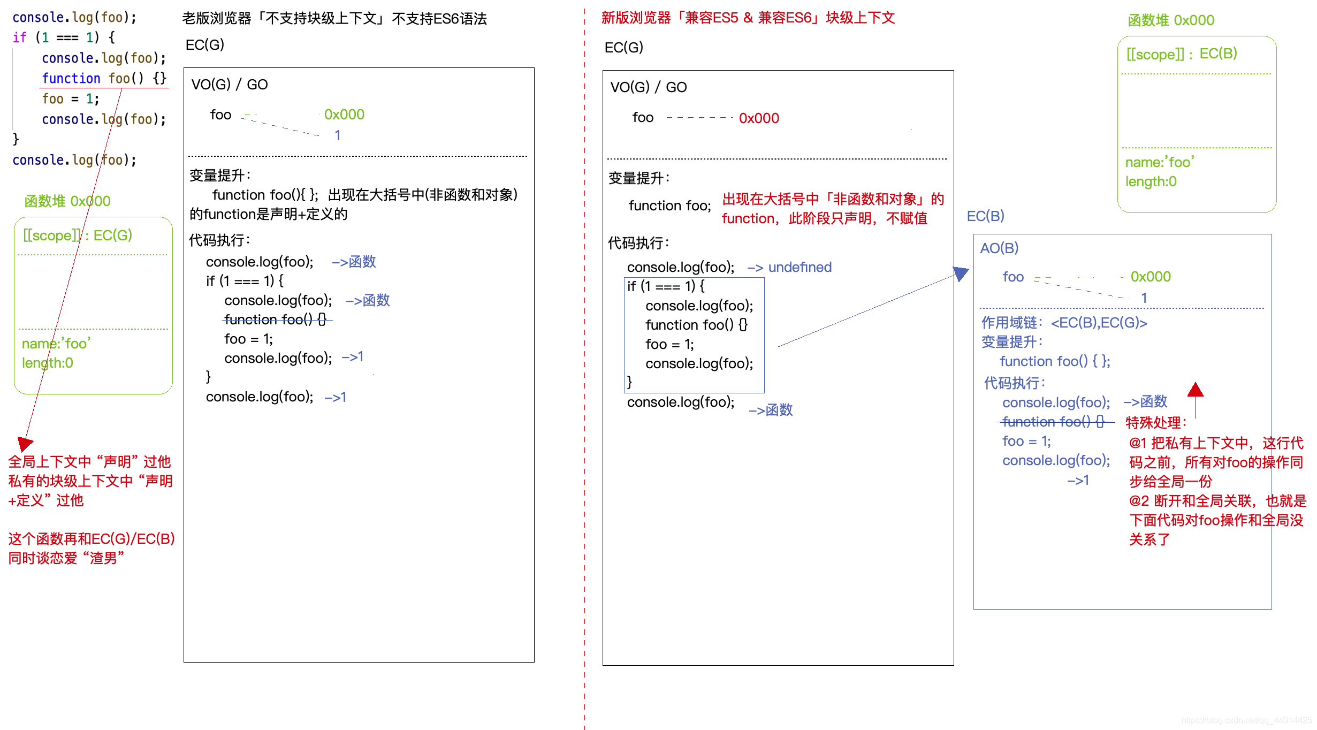
Task: Select 'function foo;' under new browser 变量提升
Action: coord(669,206)
